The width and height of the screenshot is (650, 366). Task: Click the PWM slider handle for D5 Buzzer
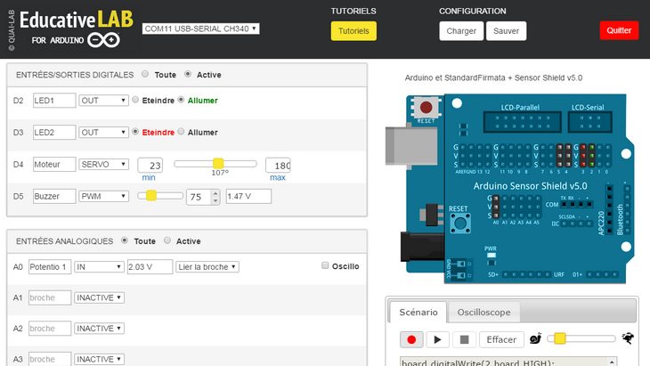tap(151, 195)
